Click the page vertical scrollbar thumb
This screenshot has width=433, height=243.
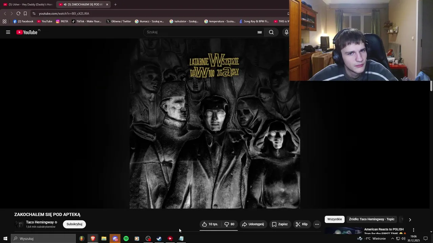click(x=431, y=86)
